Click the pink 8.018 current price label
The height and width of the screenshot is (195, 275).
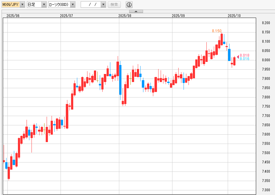pos(244,55)
